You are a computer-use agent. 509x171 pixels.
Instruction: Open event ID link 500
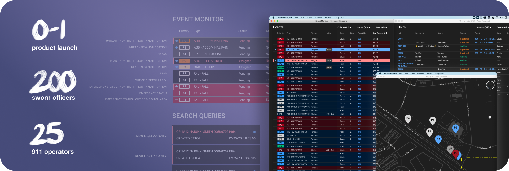coord(359,39)
